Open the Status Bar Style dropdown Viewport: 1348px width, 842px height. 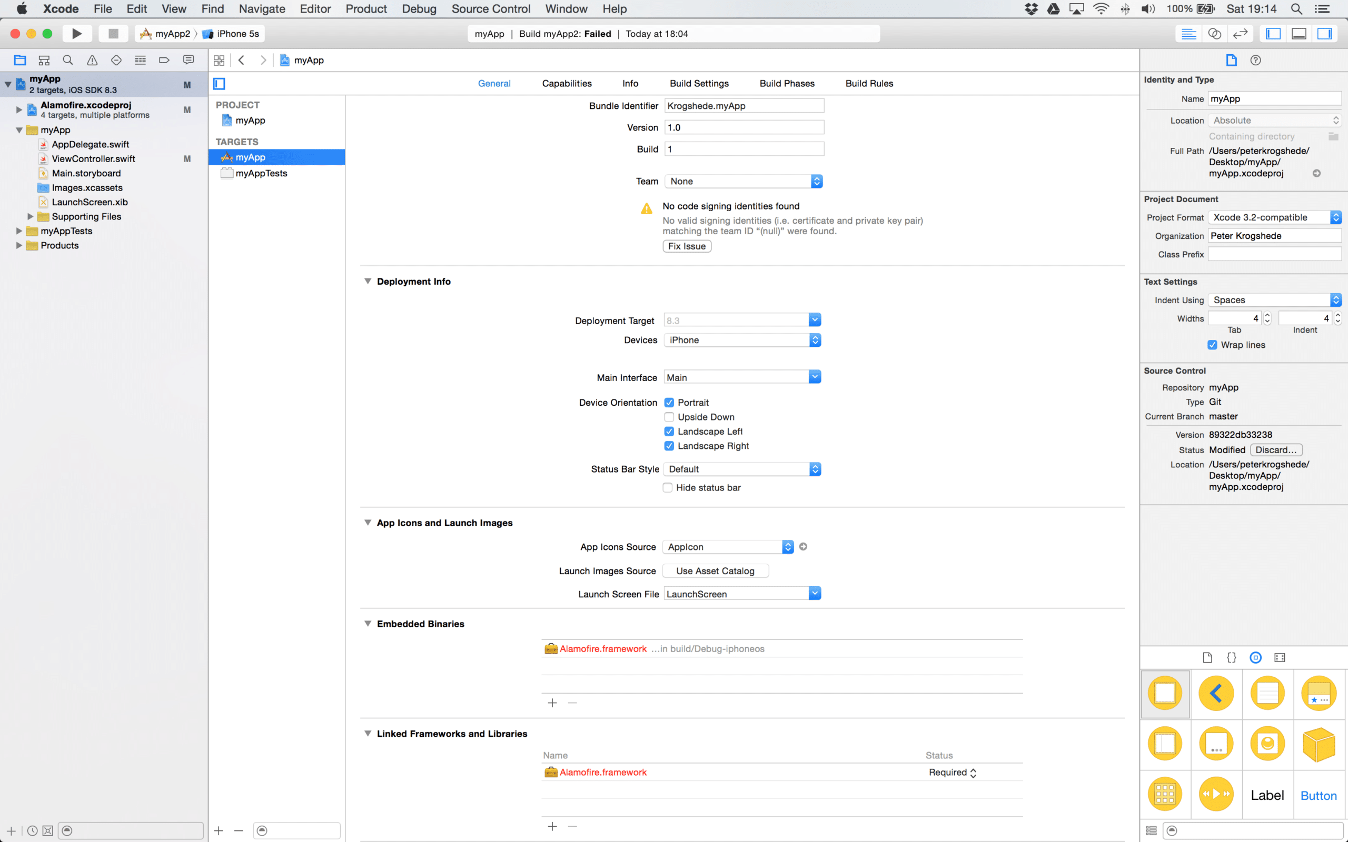point(742,469)
